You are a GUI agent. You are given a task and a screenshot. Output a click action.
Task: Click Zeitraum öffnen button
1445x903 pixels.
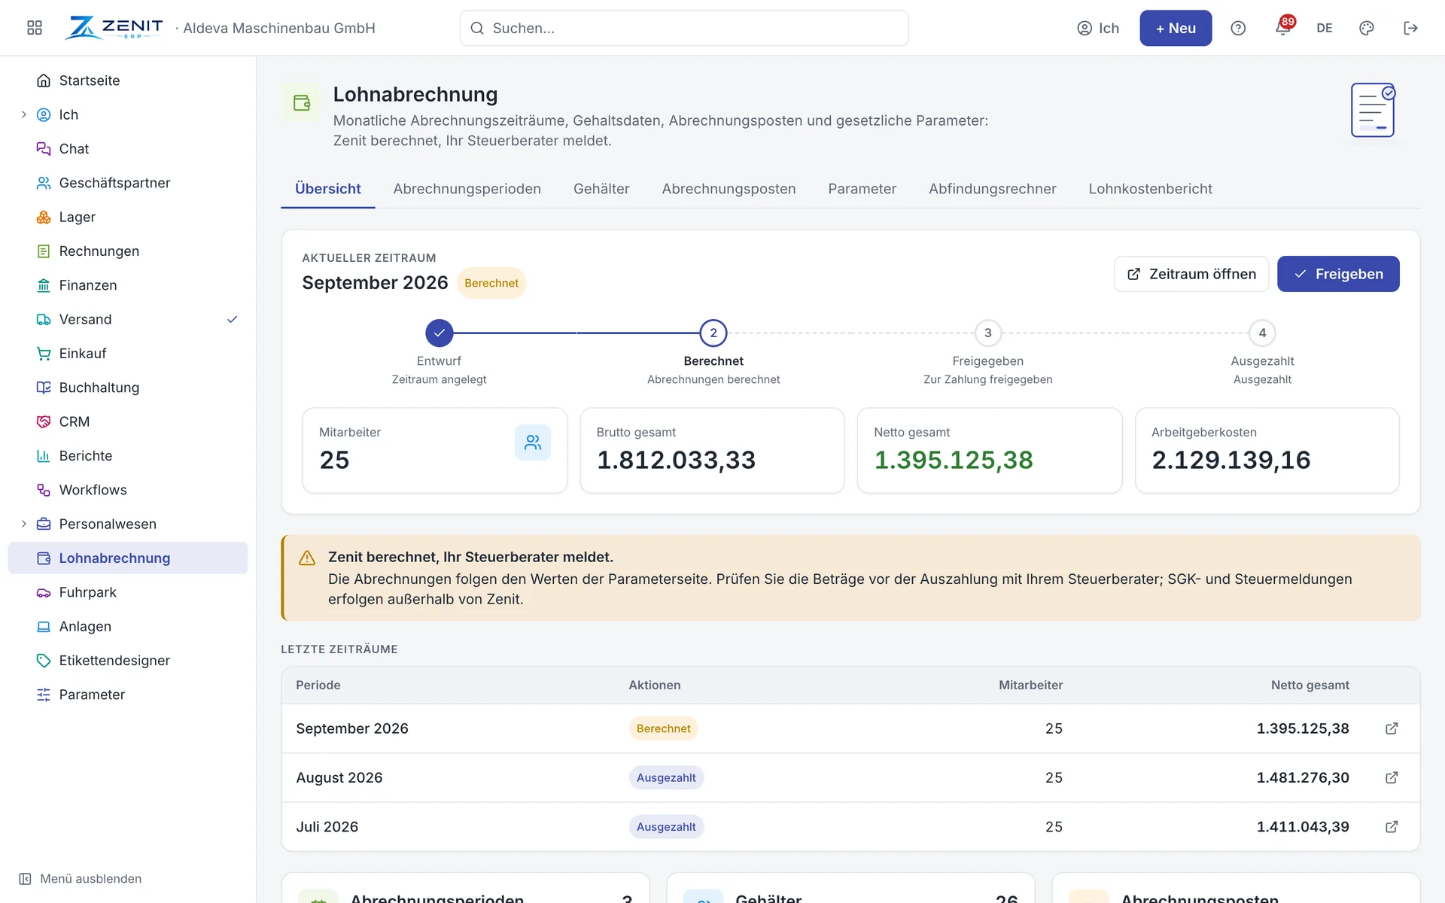point(1191,274)
